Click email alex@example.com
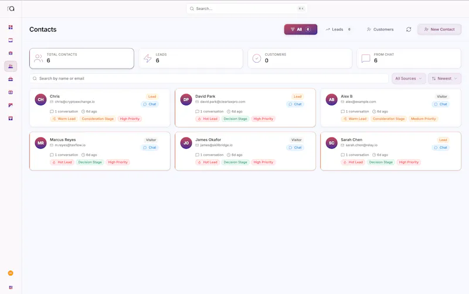 361,102
